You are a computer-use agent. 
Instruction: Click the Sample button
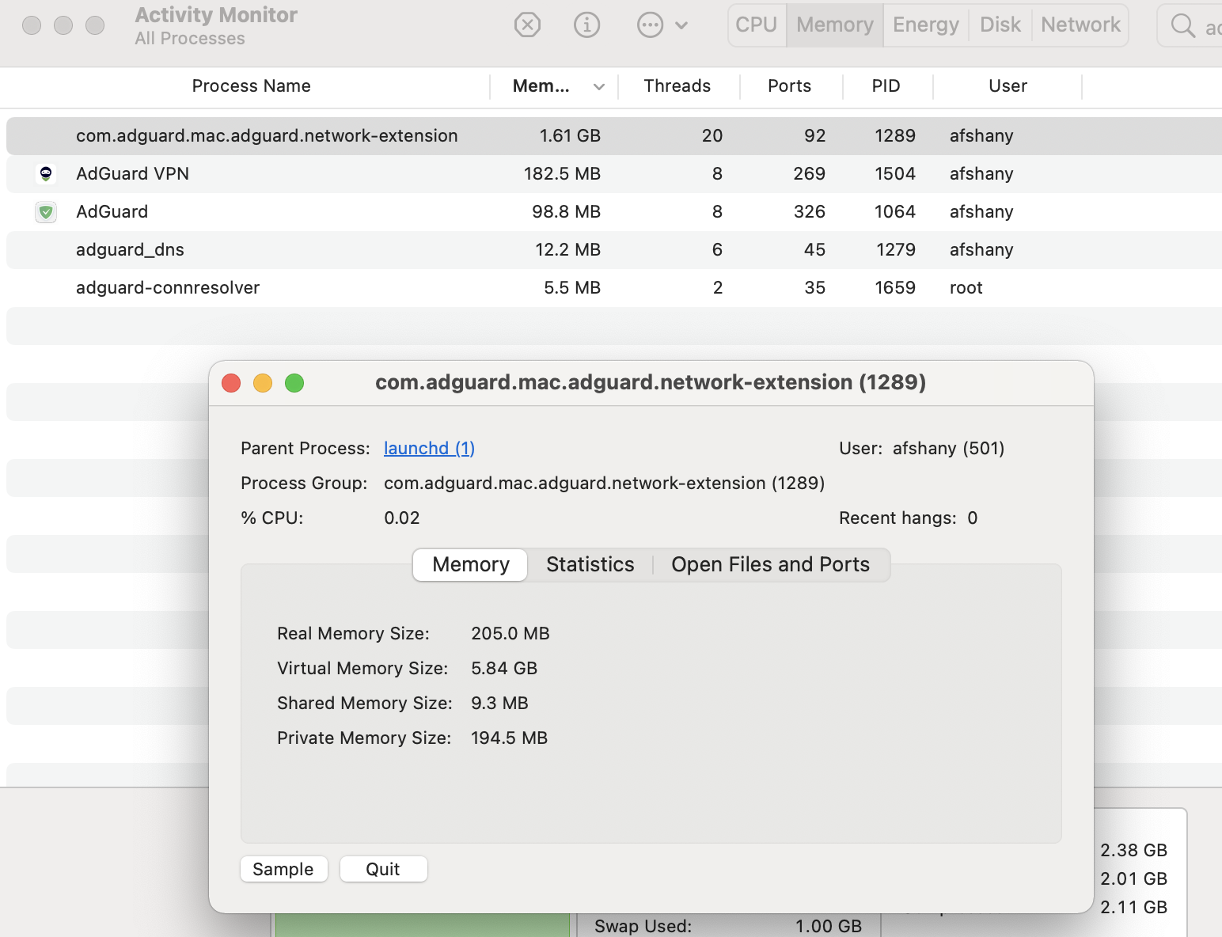[283, 868]
